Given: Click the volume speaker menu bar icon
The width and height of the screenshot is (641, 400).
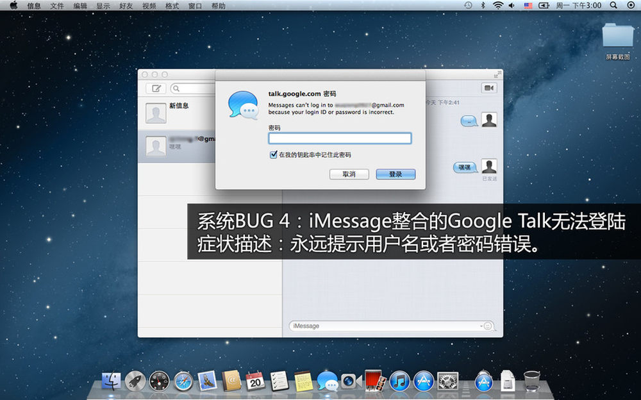Looking at the screenshot, I should [512, 5].
